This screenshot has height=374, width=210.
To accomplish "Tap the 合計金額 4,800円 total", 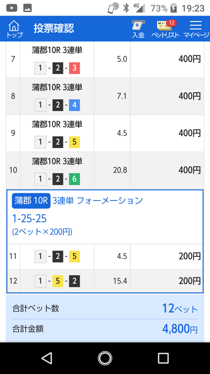I will coord(105,330).
